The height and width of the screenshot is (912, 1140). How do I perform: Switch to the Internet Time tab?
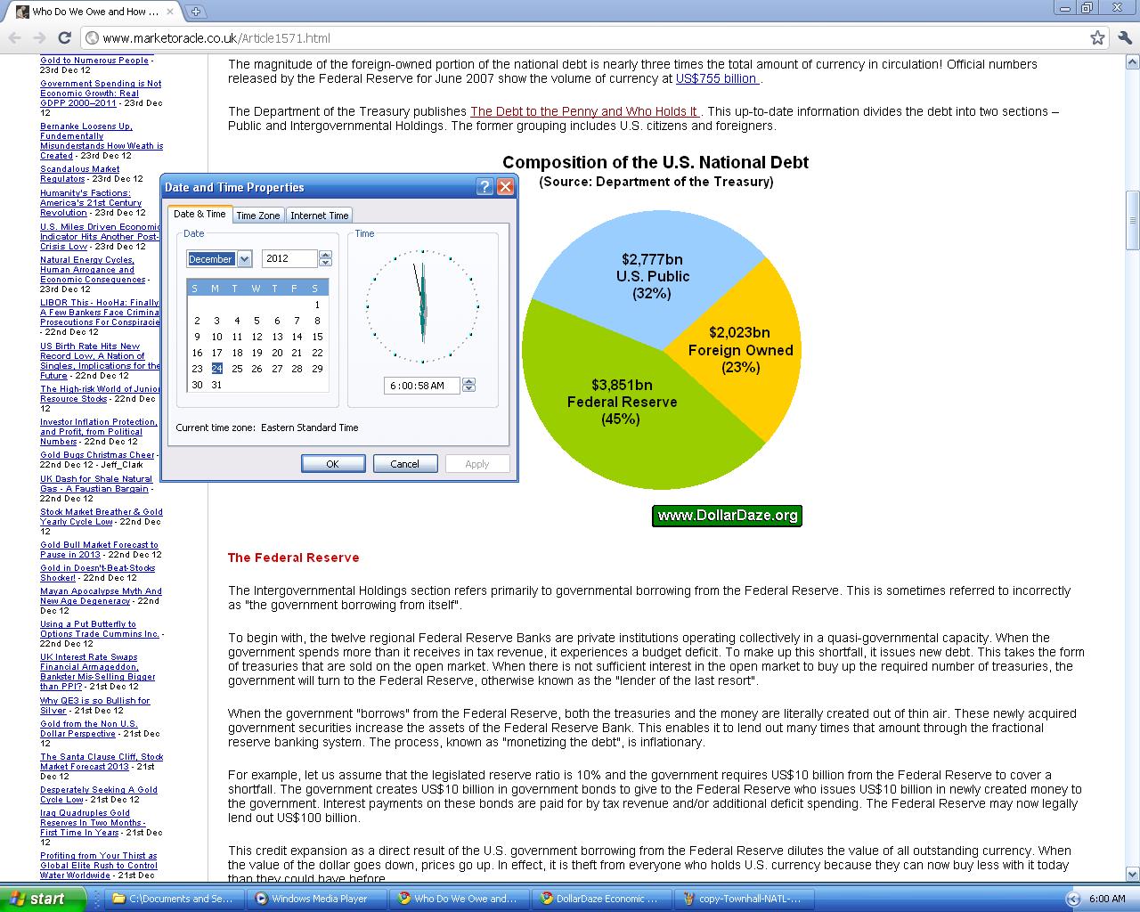coord(320,215)
